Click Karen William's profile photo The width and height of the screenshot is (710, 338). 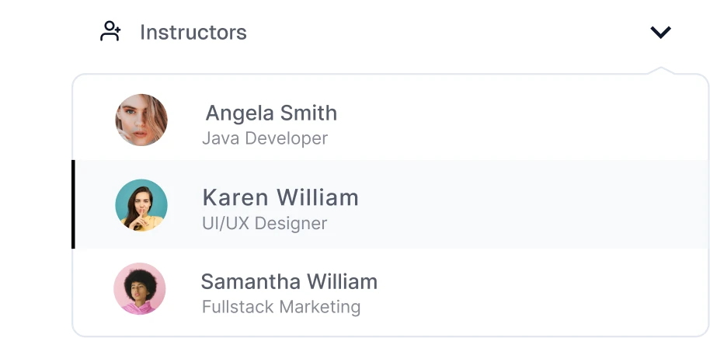point(141,205)
